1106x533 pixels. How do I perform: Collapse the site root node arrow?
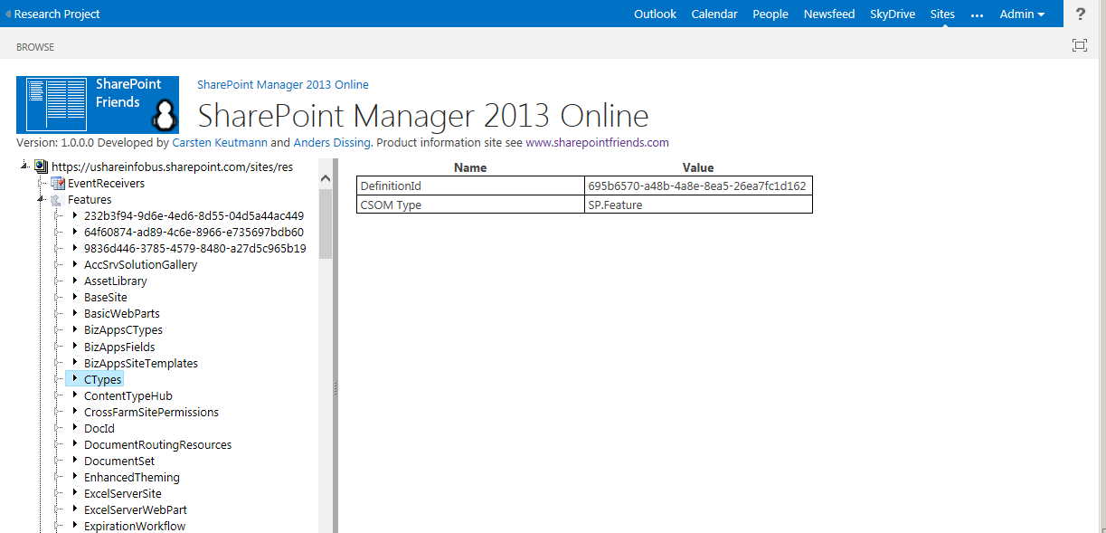(x=24, y=166)
